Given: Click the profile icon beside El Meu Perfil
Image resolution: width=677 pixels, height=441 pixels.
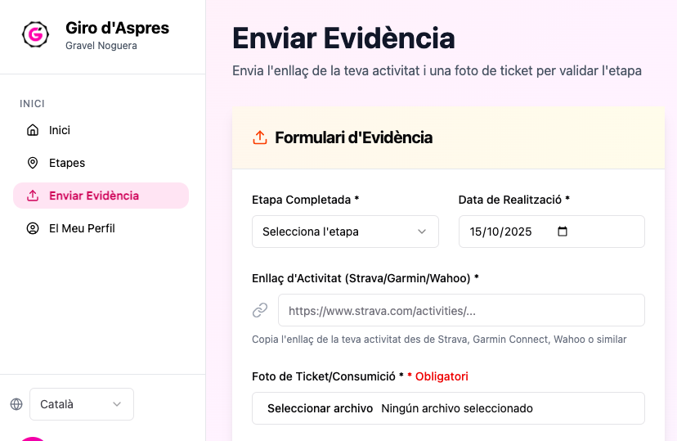Looking at the screenshot, I should (x=33, y=228).
